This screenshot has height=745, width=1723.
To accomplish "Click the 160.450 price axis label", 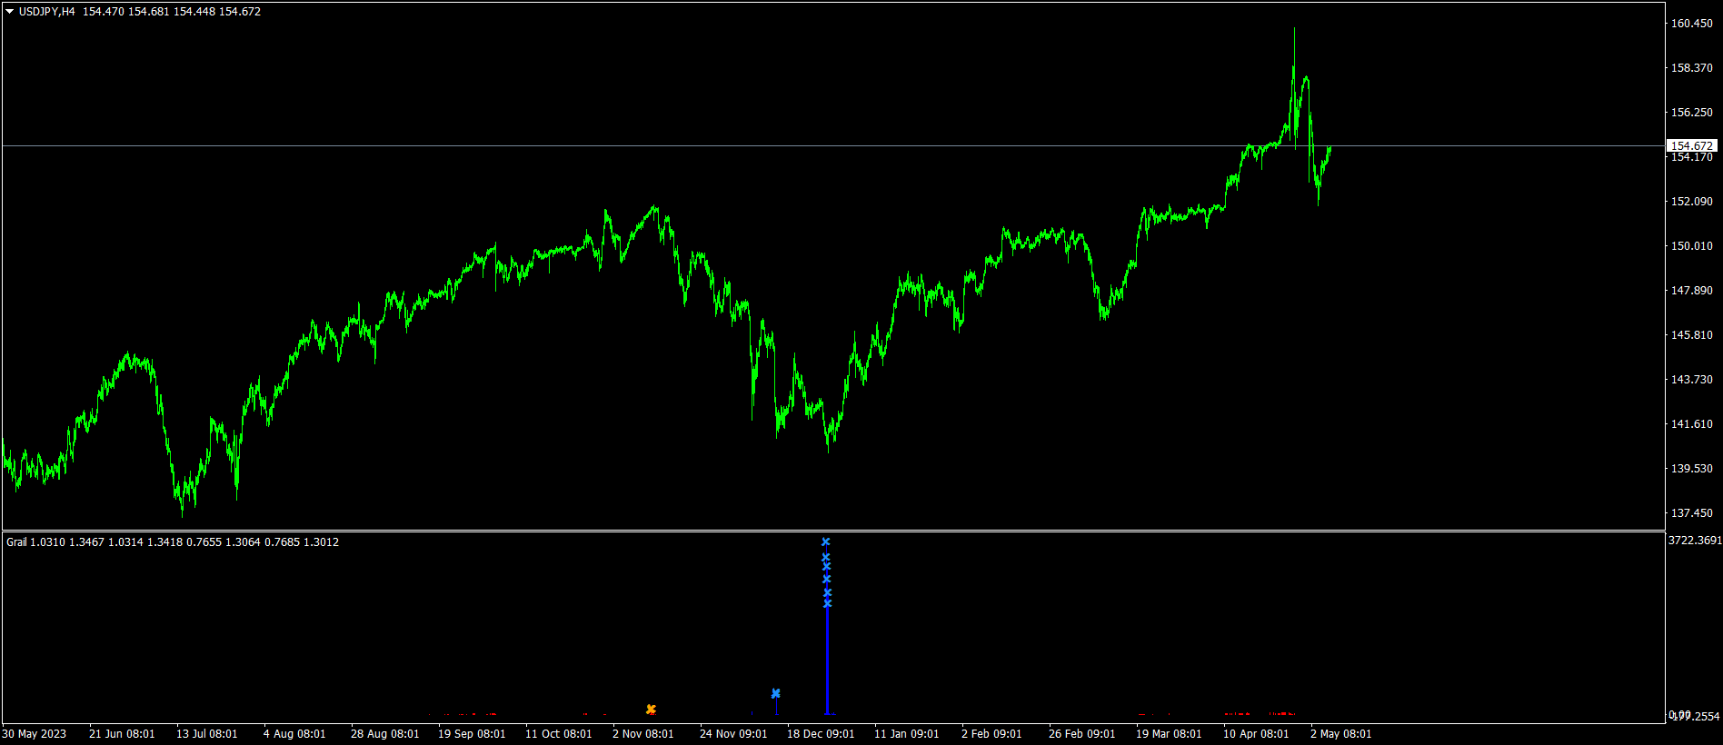I will click(1691, 24).
